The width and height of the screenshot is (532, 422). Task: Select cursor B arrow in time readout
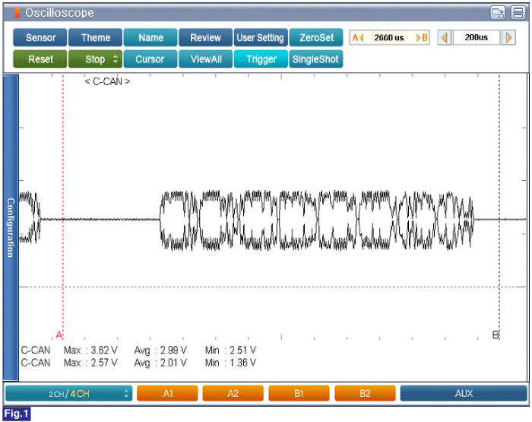(x=422, y=37)
